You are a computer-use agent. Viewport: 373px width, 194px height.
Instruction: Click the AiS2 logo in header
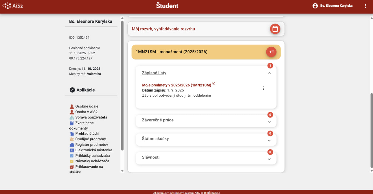pos(11,6)
